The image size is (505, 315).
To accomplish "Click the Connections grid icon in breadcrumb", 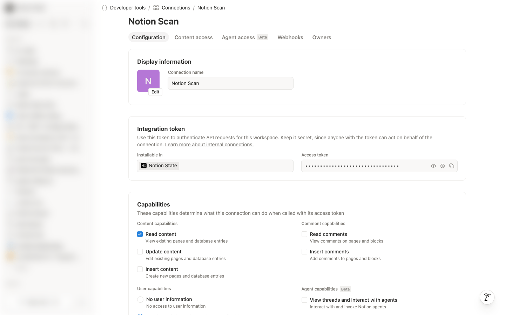I will click(156, 8).
